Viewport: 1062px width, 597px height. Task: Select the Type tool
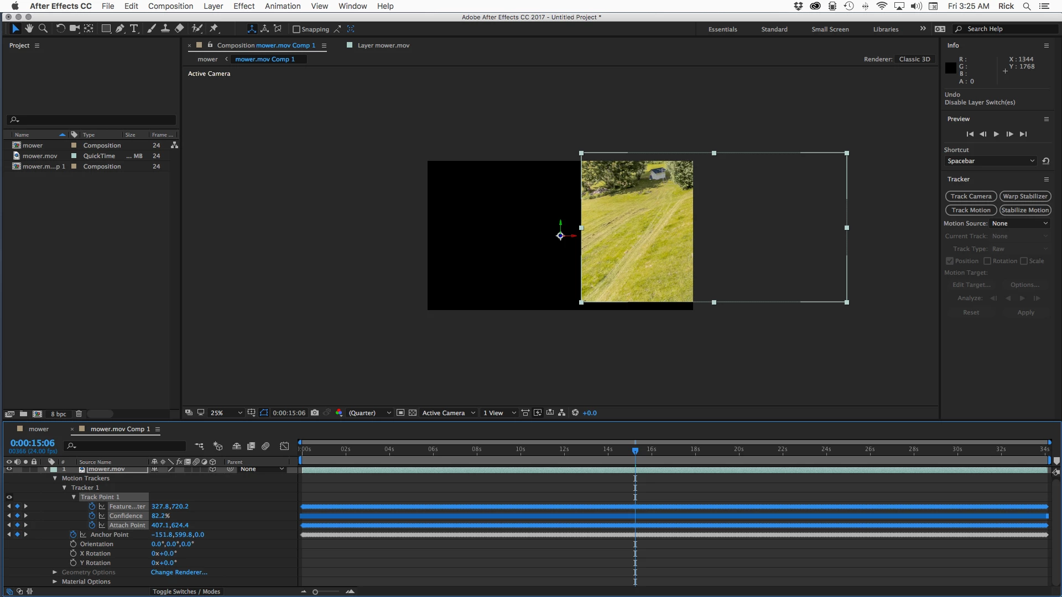coord(134,29)
